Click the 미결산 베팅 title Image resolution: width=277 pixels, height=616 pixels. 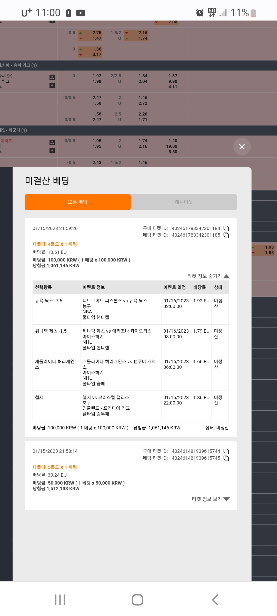47,180
